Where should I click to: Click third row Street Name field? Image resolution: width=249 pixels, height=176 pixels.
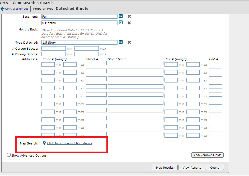(135, 79)
